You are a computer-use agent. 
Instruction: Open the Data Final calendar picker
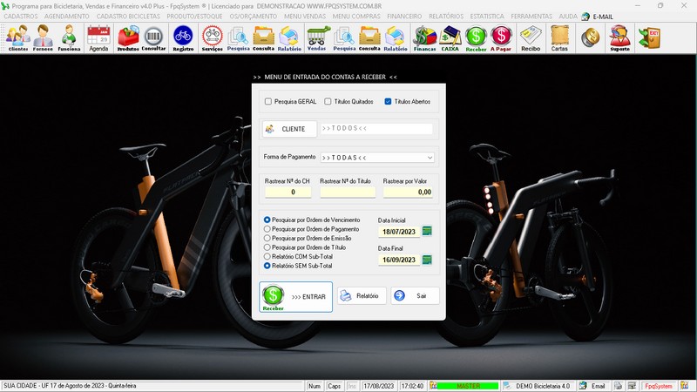tap(427, 260)
